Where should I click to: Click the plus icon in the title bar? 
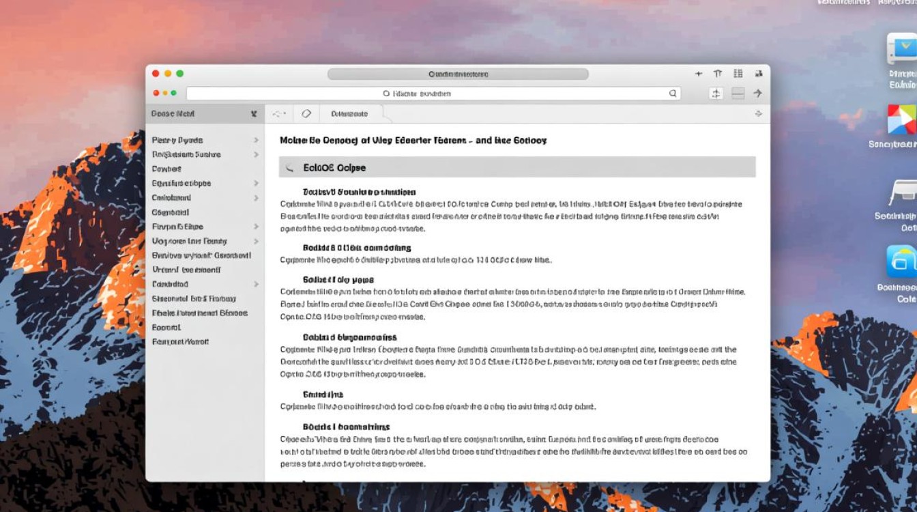698,74
